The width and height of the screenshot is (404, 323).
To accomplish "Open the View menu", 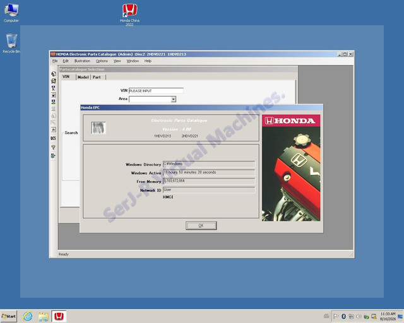I will pos(117,61).
